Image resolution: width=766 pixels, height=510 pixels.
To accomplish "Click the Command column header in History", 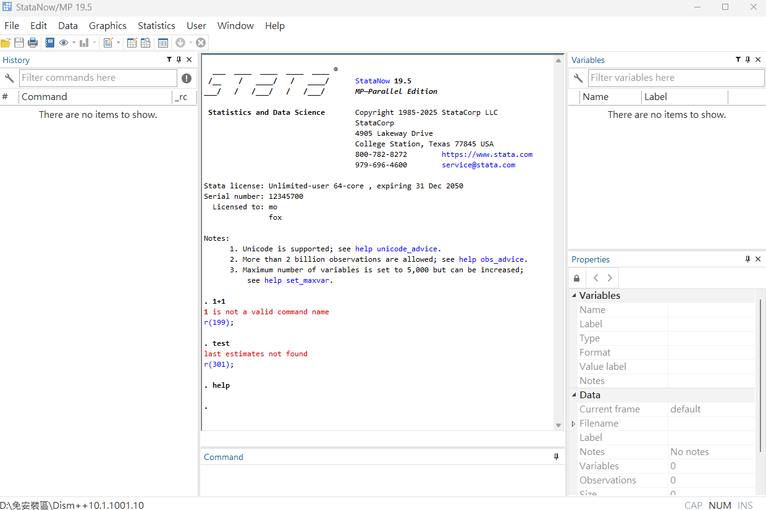I will (x=95, y=97).
